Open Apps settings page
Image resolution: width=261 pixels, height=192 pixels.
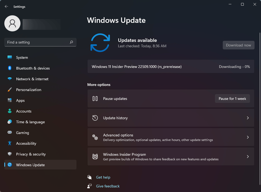[40, 100]
